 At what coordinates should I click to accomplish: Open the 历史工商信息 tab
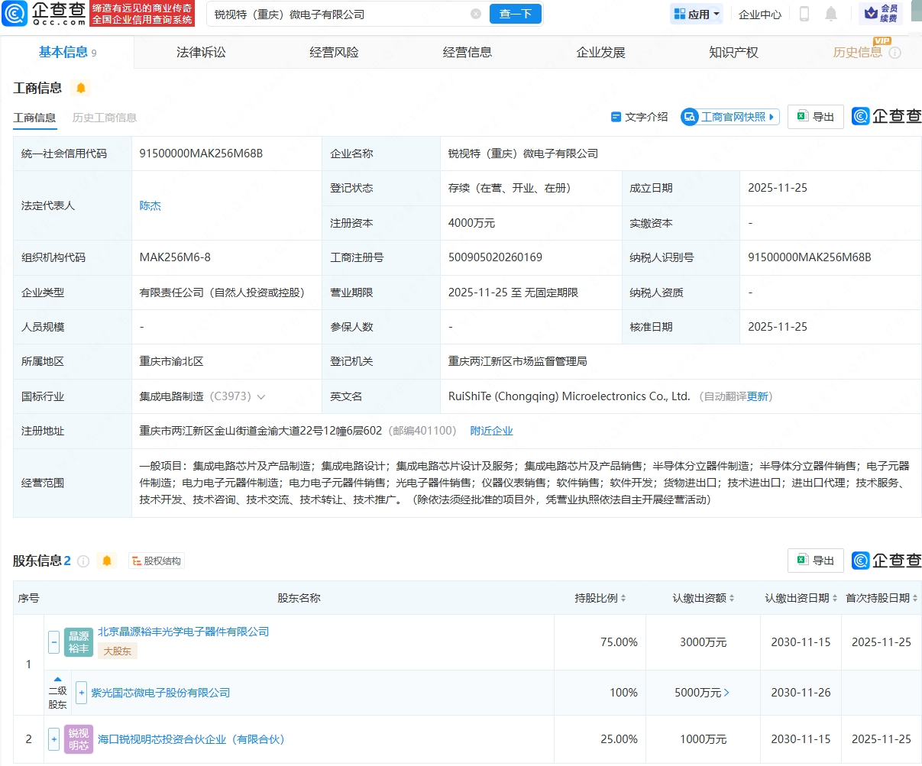[103, 118]
